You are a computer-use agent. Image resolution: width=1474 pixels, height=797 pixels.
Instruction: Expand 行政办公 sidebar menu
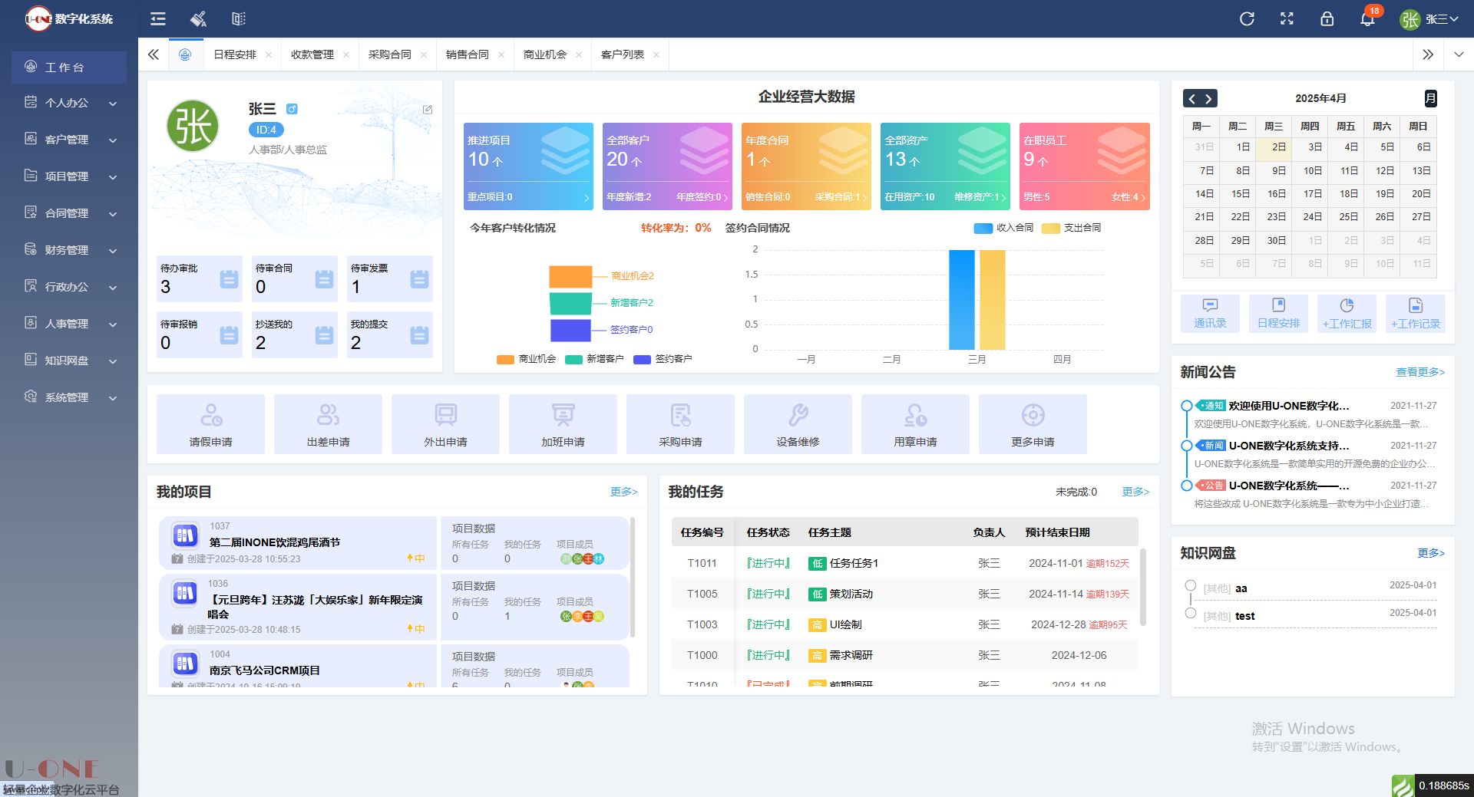(x=69, y=287)
